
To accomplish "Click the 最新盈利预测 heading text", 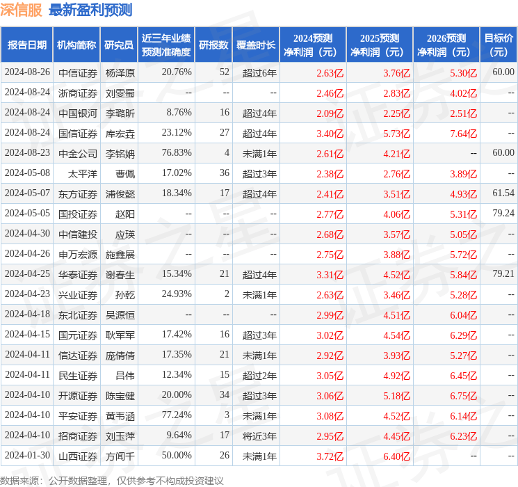I will (x=90, y=10).
